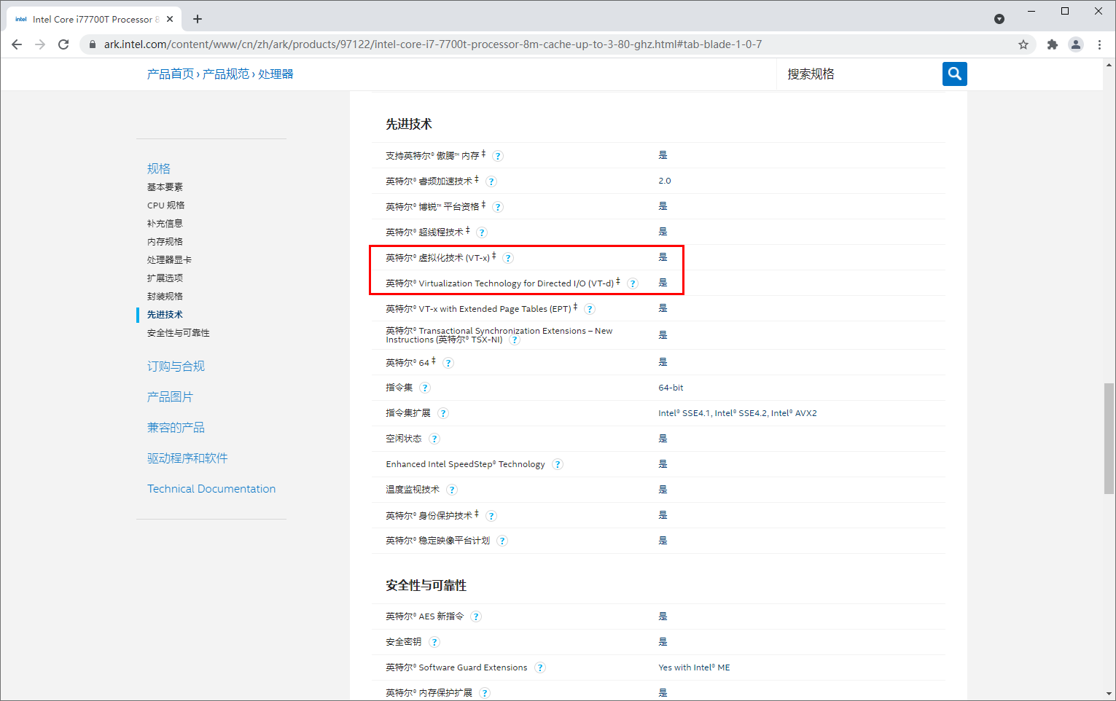Jump to CPU 规格 section in sidebar

(x=165, y=205)
